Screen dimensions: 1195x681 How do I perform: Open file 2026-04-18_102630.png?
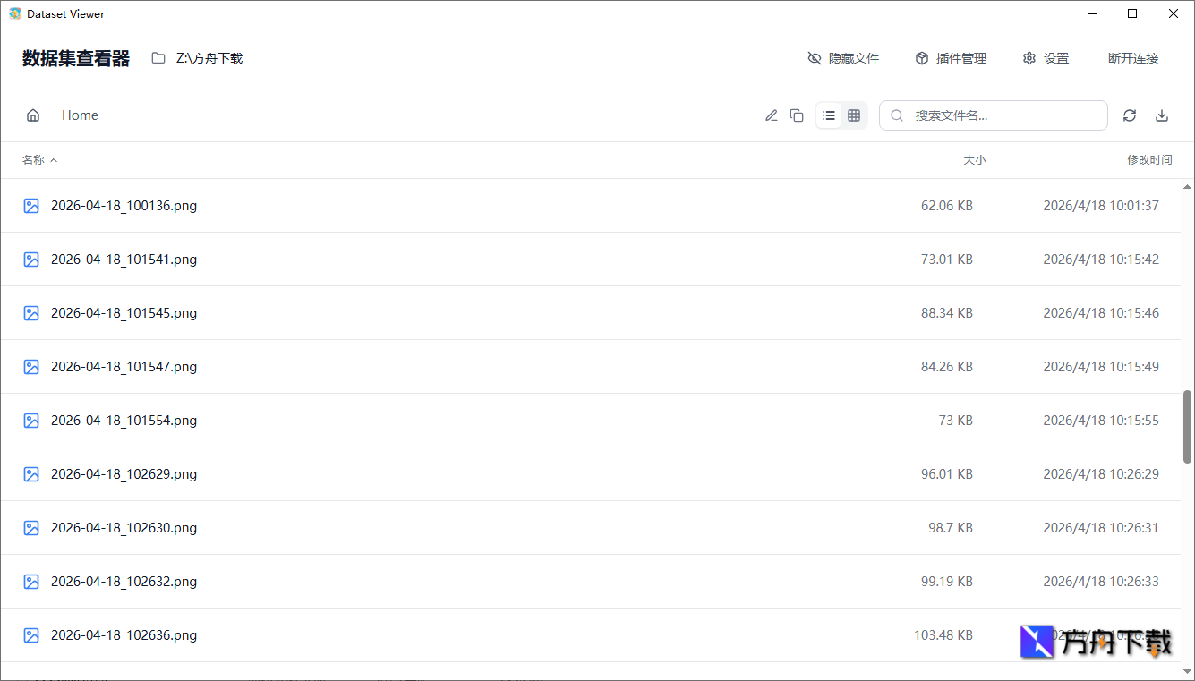point(124,528)
